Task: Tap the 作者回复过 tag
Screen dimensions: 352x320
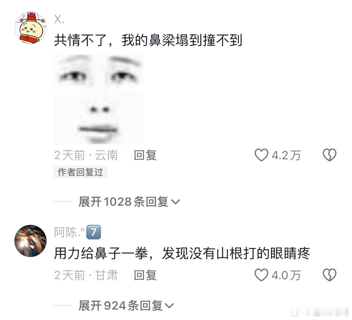Action: coord(80,172)
